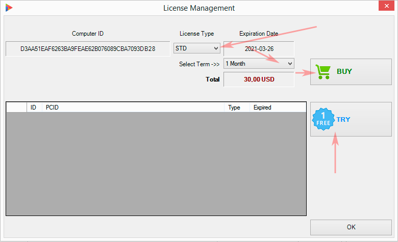Viewport: 398px width, 242px height.
Task: Click the Computer ID value field
Action: (x=88, y=48)
